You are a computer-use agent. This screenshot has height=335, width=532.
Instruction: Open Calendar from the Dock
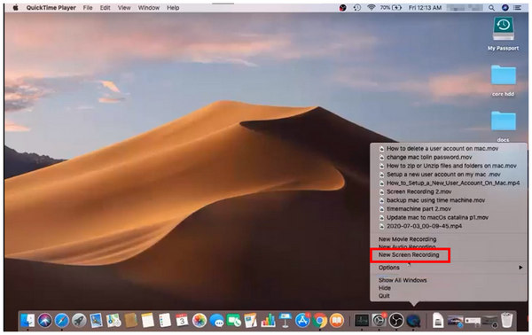[182, 321]
